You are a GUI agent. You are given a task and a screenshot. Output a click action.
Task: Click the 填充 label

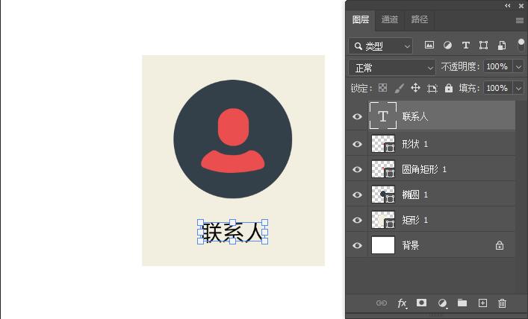point(469,89)
